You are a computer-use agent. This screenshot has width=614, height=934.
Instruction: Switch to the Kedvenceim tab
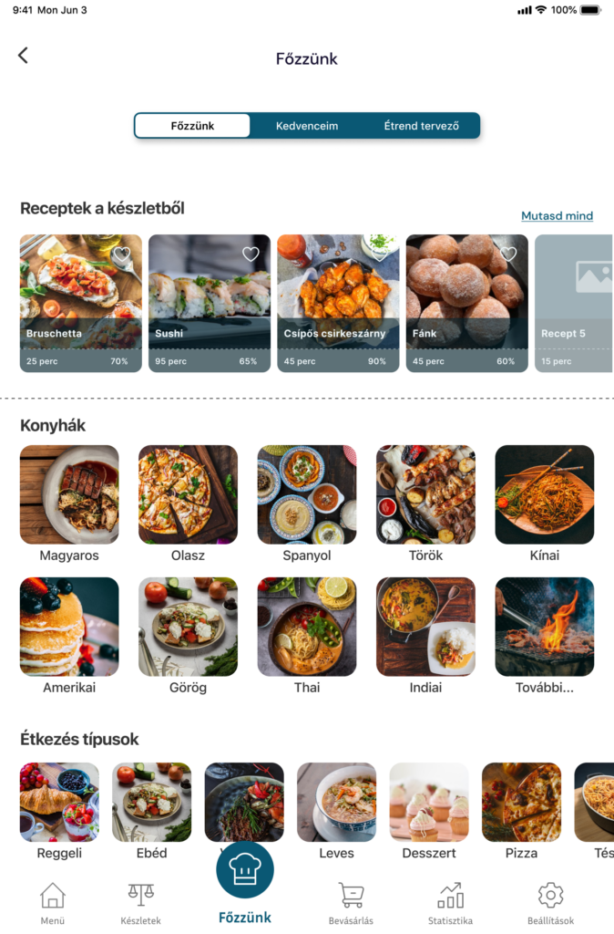307,126
